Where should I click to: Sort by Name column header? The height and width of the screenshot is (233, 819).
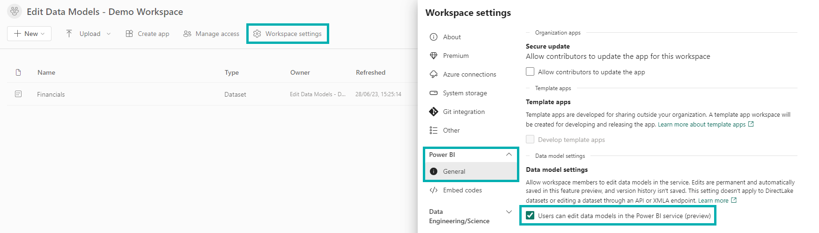(x=46, y=72)
